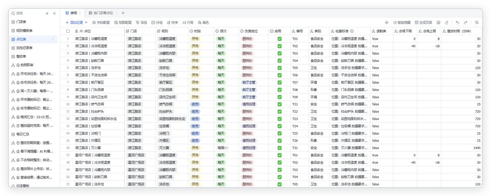The image size is (491, 196).
Task: Click the table icon next to 门店表
Action: point(13,22)
